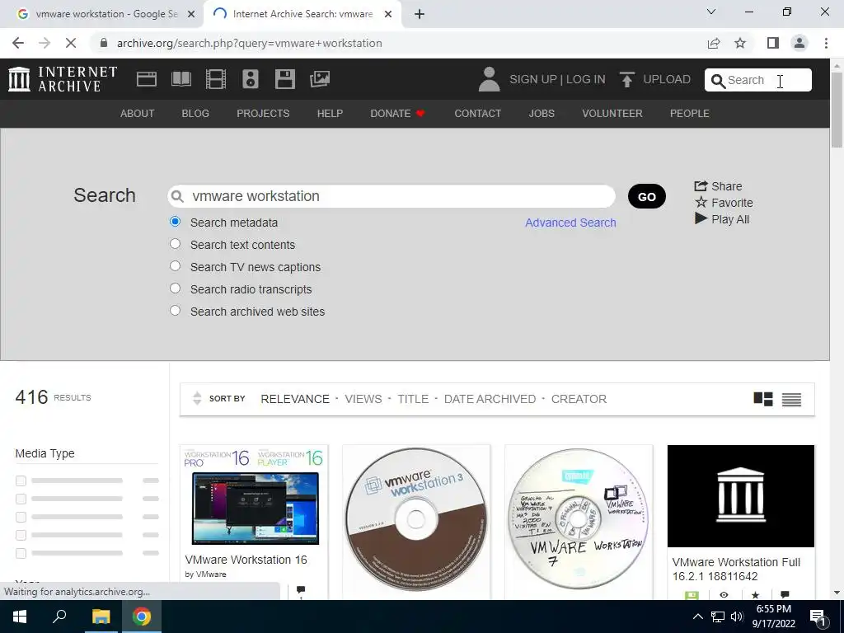844x633 pixels.
Task: Open the vmware workstation 3 CD thumbnail
Action: [x=416, y=519]
